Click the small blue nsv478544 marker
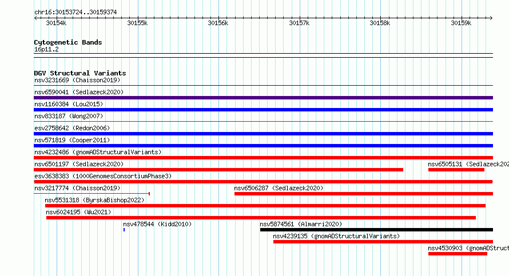Screen dimensions: 509x276 click(124, 230)
